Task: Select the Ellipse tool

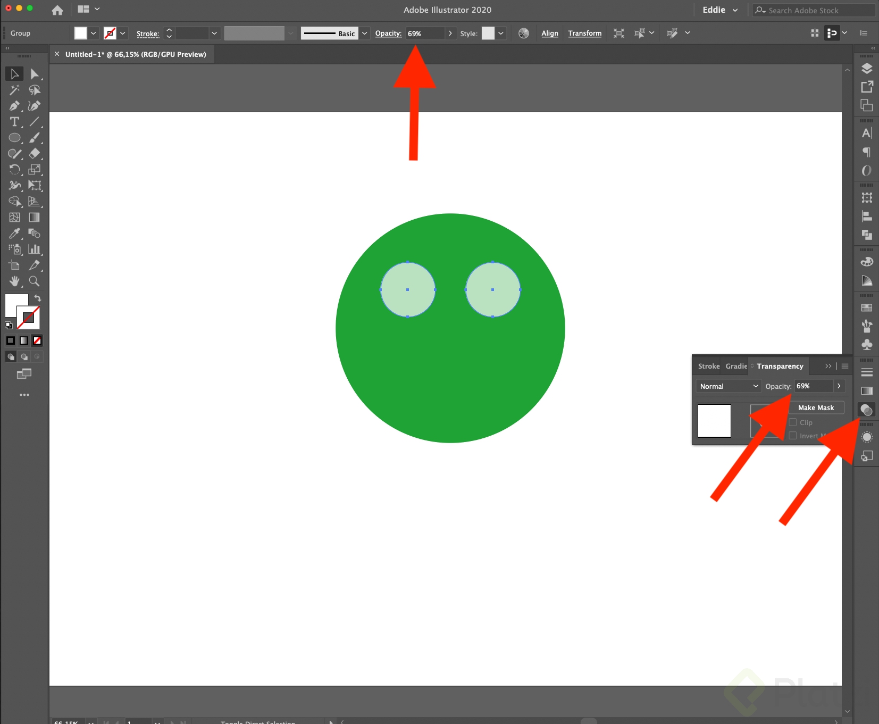Action: point(14,138)
